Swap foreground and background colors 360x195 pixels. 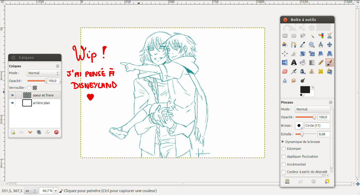click(x=313, y=87)
